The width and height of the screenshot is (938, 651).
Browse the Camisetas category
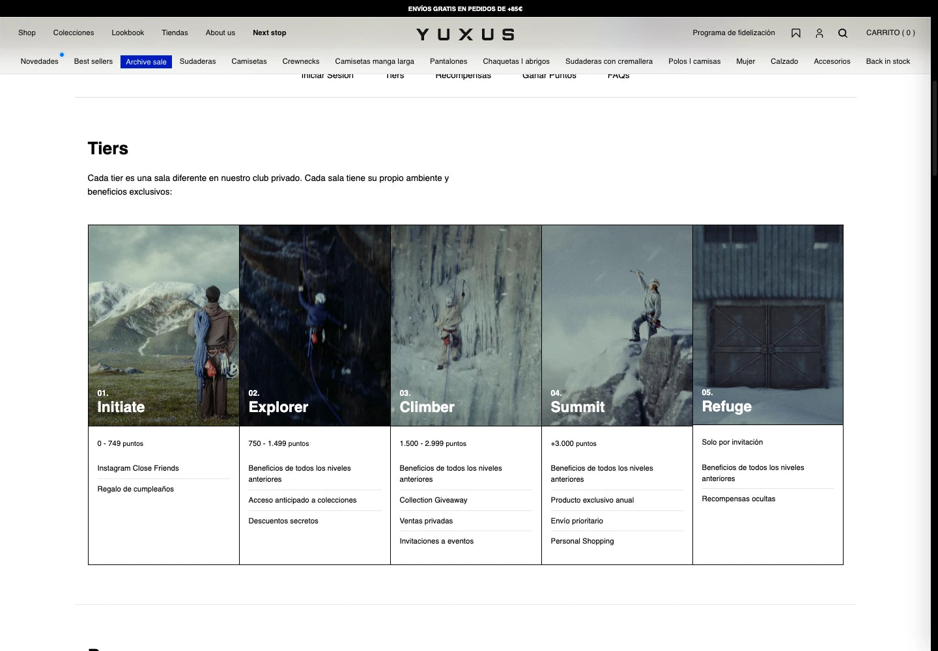(x=249, y=61)
